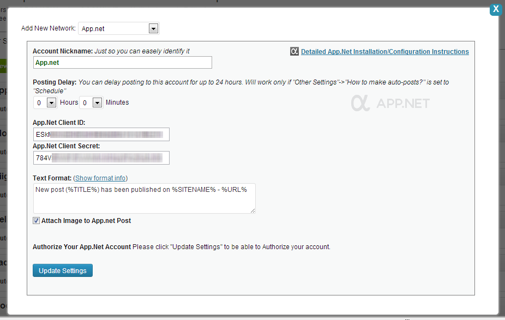Expand the Minutes delay dropdown

91,102
